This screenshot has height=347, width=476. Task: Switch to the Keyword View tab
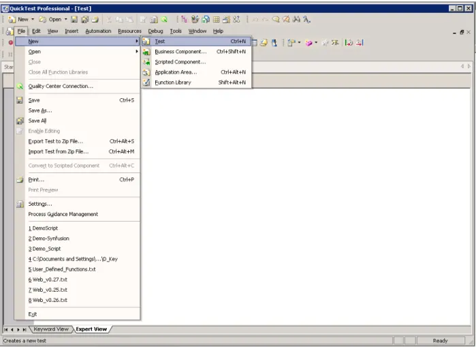coord(51,329)
